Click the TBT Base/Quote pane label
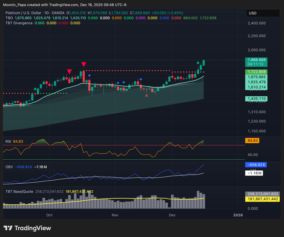 [x=19, y=191]
